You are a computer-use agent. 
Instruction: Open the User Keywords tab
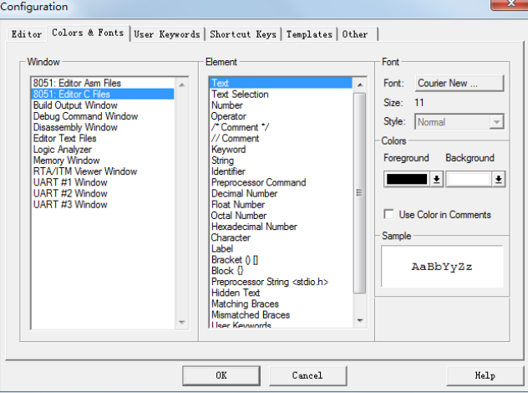(167, 34)
